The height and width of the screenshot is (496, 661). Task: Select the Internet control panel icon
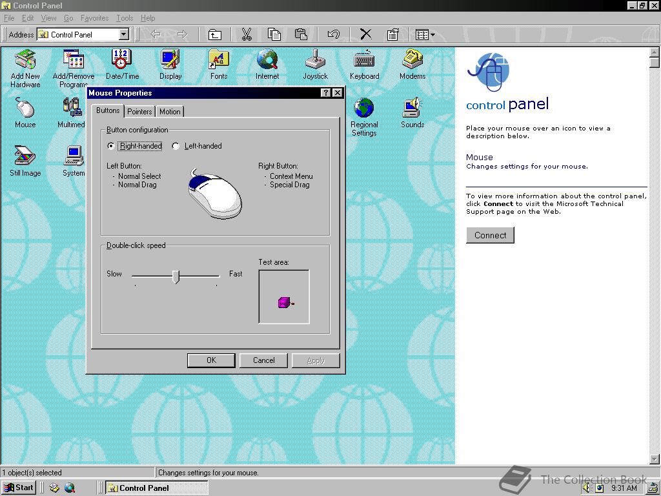tap(267, 65)
